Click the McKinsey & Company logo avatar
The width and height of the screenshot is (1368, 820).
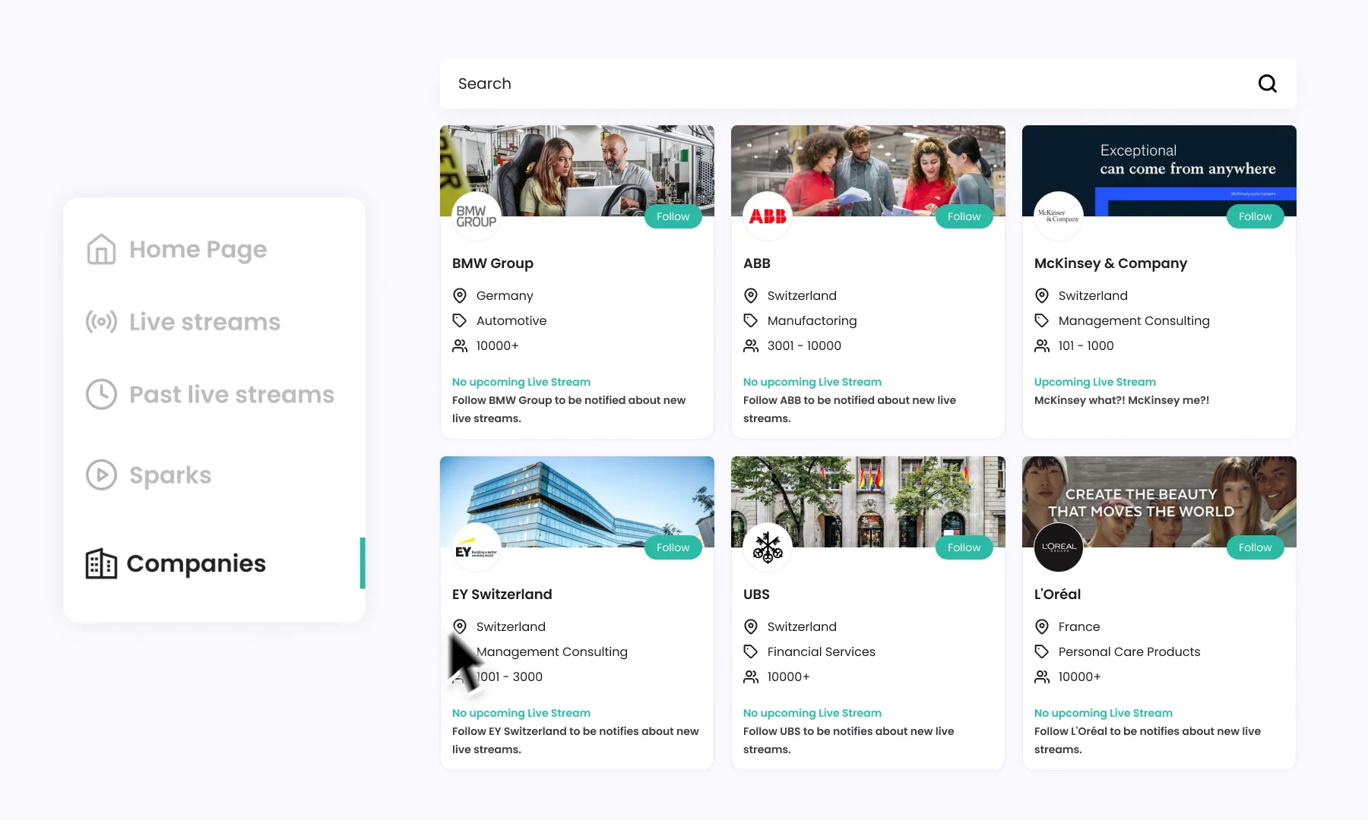point(1059,216)
